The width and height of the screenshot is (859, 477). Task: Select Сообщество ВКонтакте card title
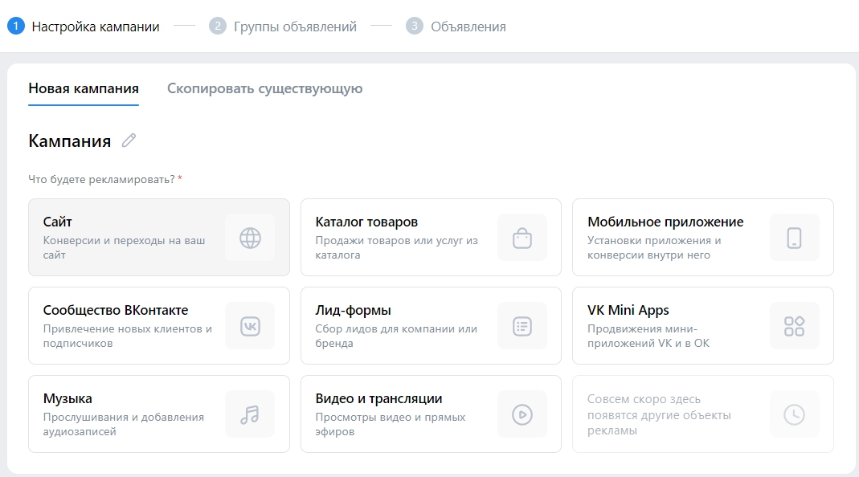116,310
